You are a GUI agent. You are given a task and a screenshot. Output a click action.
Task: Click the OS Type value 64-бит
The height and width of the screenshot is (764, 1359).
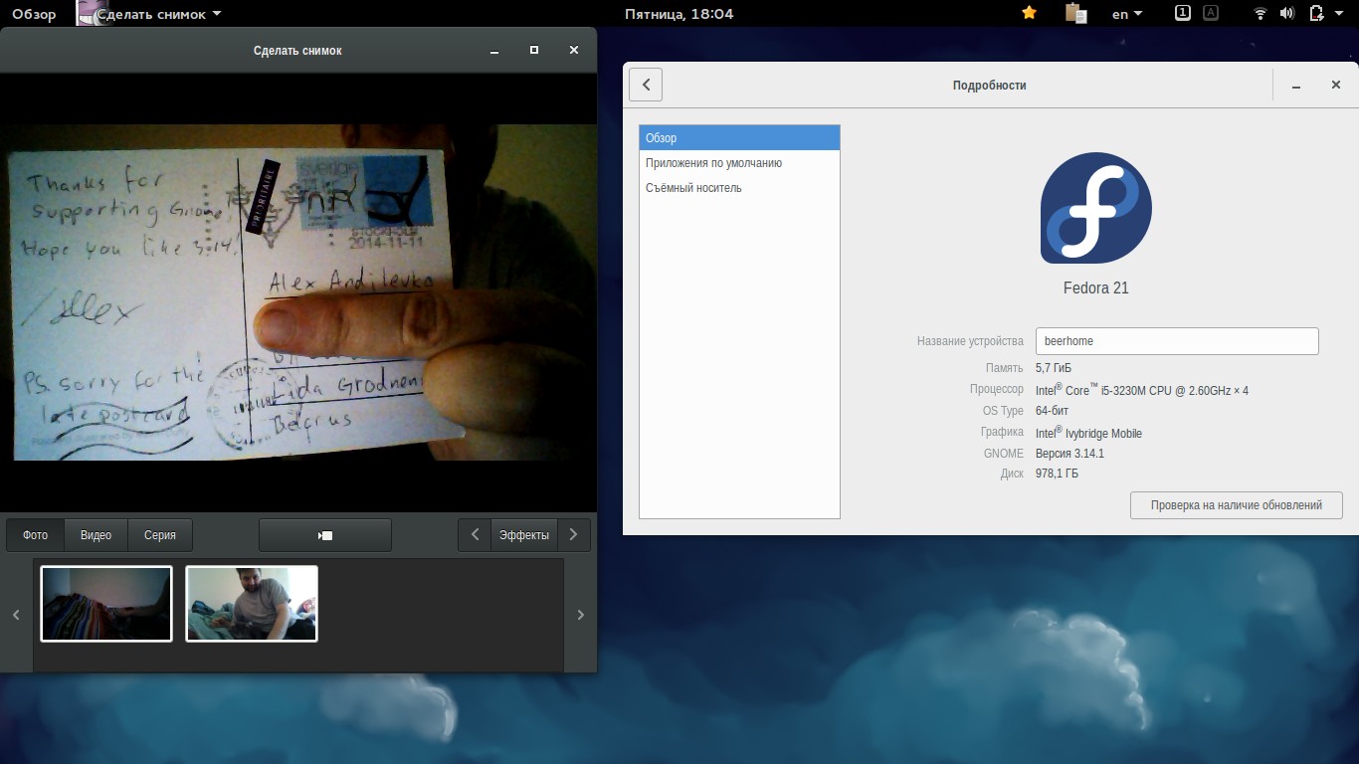[x=1053, y=411]
